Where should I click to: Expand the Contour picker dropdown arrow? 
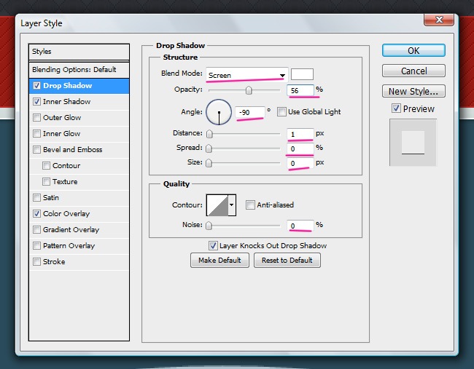[x=233, y=205]
